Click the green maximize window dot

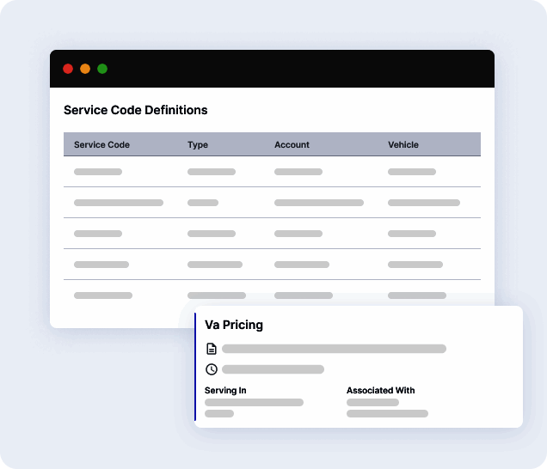[x=102, y=69]
